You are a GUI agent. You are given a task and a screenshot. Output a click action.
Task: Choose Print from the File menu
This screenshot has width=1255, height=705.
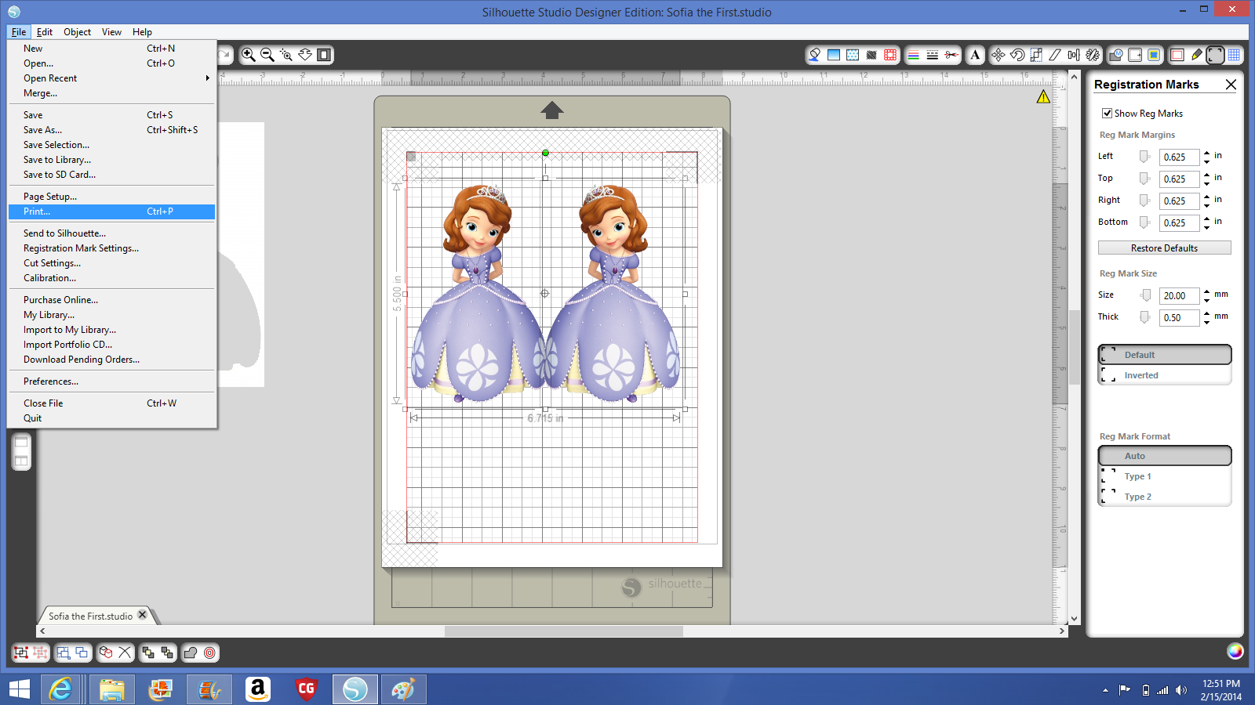pyautogui.click(x=111, y=211)
